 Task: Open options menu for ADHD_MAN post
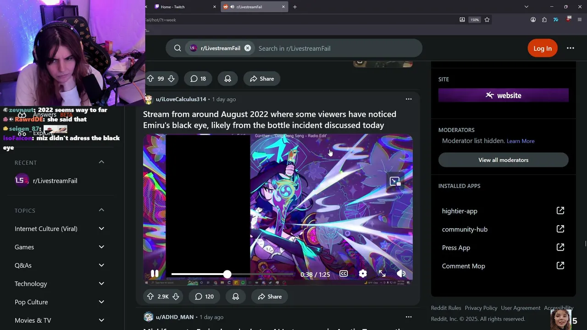click(x=409, y=317)
